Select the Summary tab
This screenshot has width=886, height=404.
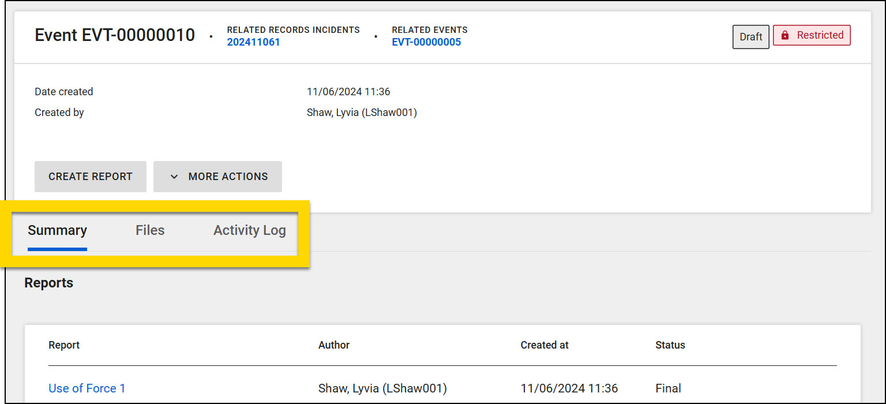click(x=57, y=230)
